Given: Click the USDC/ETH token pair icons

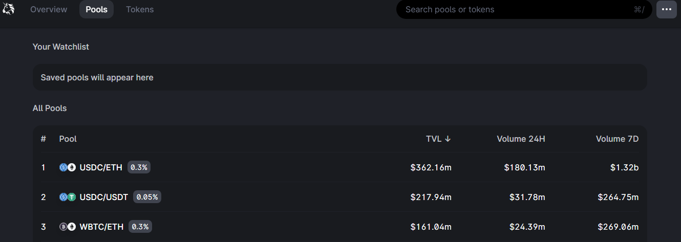Looking at the screenshot, I should 68,167.
